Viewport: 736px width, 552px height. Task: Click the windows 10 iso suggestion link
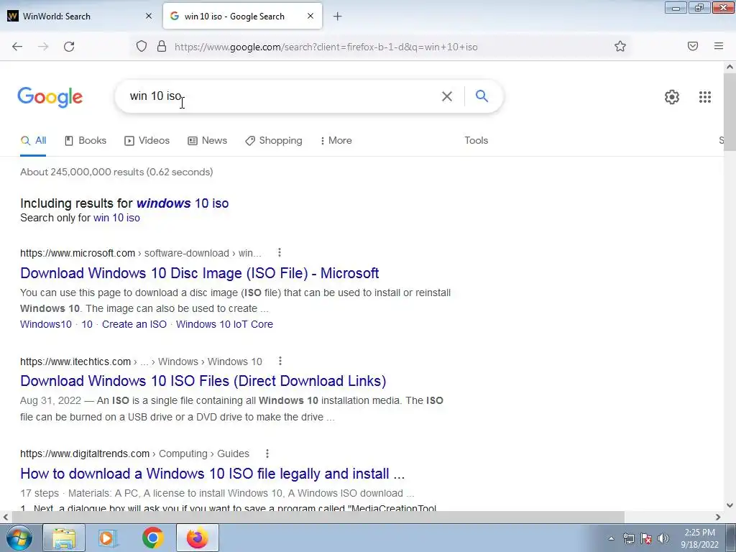[183, 203]
